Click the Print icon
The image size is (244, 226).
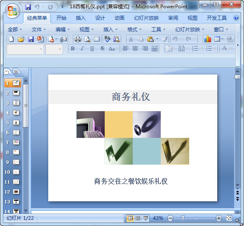point(78,39)
